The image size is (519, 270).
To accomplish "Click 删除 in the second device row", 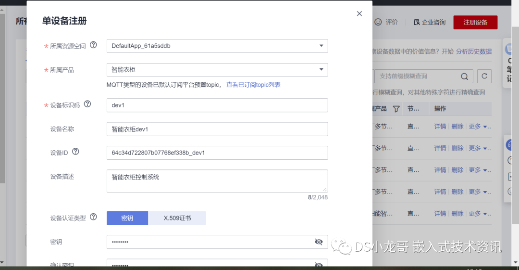I will [x=457, y=148].
